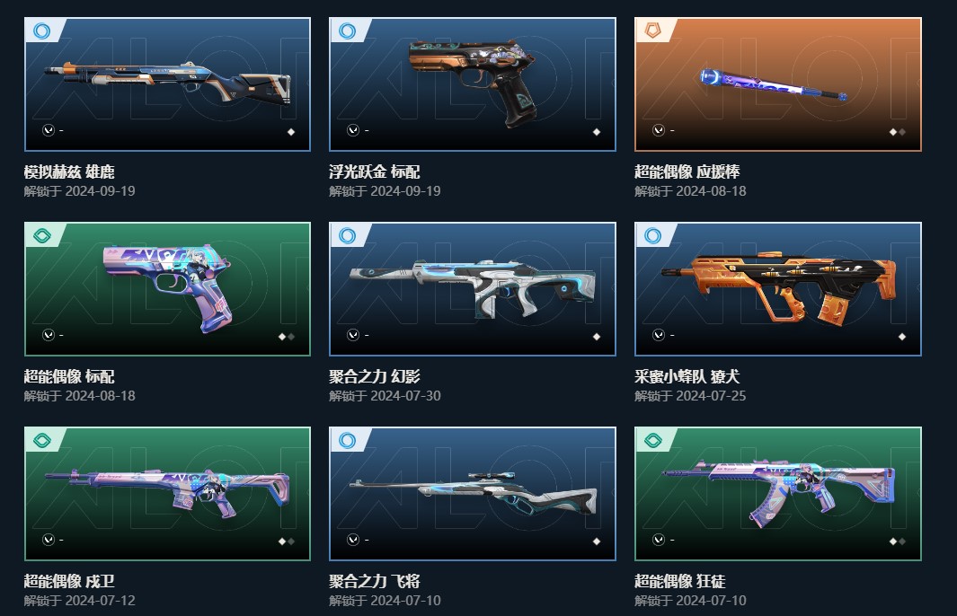
Task: Click the green tier icon on 超能偶像 标配 card
Action: pos(41,235)
